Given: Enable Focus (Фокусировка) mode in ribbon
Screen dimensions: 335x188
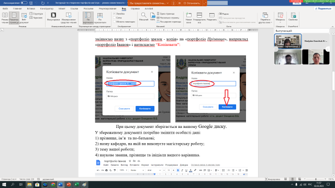Looking at the screenshot, I should coord(53,17).
